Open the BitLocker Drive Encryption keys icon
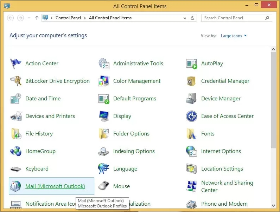 click(x=16, y=81)
